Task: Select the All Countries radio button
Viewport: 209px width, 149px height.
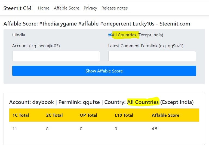Action: (110, 35)
